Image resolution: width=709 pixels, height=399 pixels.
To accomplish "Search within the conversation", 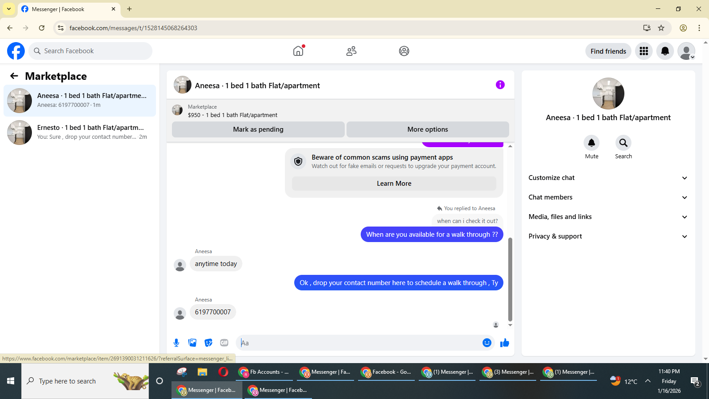I will tap(623, 143).
